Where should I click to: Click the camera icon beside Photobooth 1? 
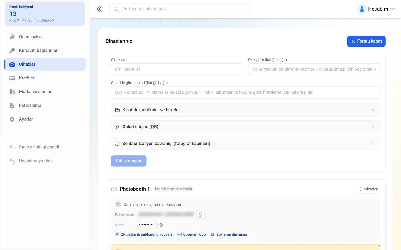pyautogui.click(x=114, y=189)
